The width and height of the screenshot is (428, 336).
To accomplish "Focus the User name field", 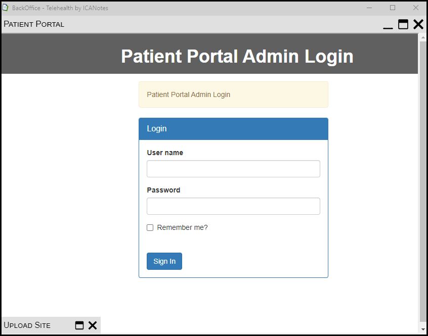I will [233, 169].
